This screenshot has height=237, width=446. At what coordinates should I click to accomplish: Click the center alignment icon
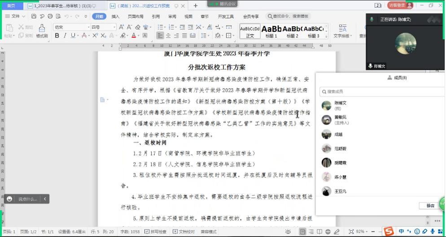pyautogui.click(x=168, y=35)
